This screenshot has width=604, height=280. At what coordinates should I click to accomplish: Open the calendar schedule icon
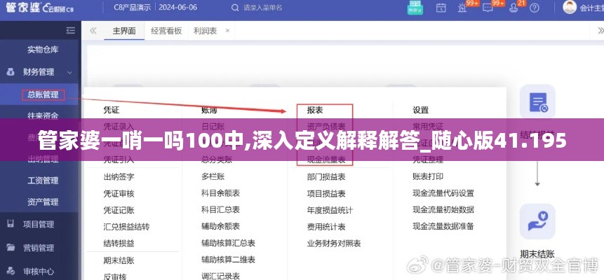click(x=441, y=8)
